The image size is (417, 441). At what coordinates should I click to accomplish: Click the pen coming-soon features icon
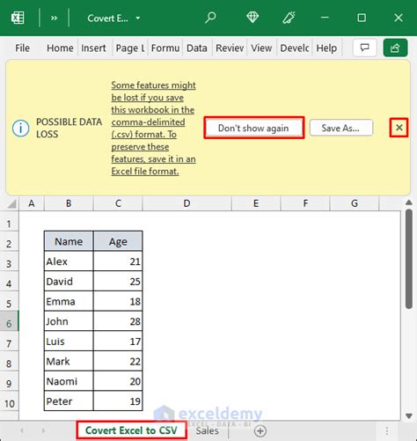289,18
